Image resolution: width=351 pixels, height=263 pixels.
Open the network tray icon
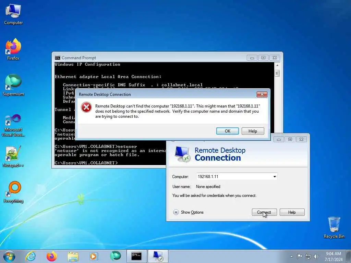click(x=308, y=256)
